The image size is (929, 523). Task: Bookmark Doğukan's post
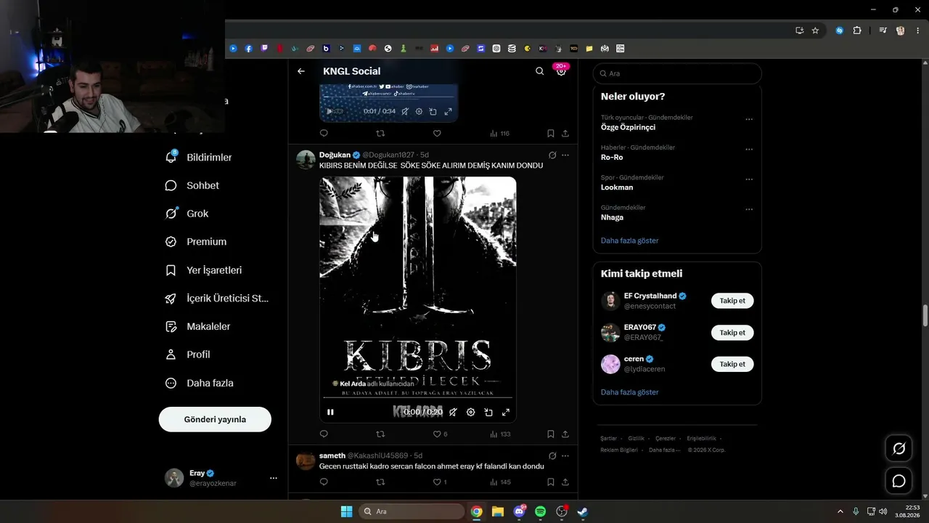tap(551, 434)
